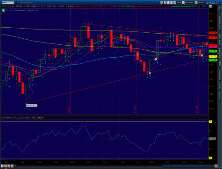Click the Style chart icon
The height and width of the screenshot is (169, 222).
tap(175, 2)
